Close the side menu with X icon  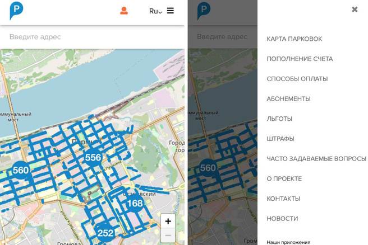pos(355,10)
